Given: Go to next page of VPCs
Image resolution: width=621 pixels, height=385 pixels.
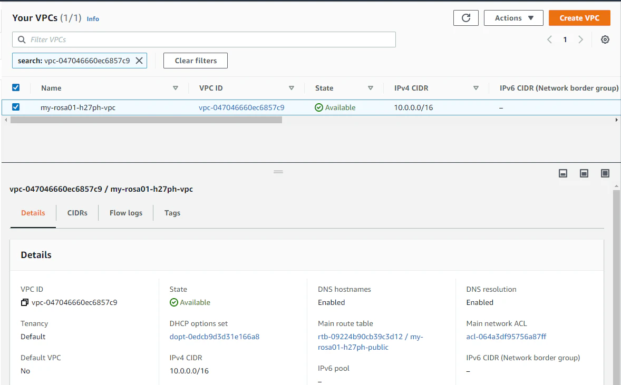Looking at the screenshot, I should pyautogui.click(x=580, y=40).
